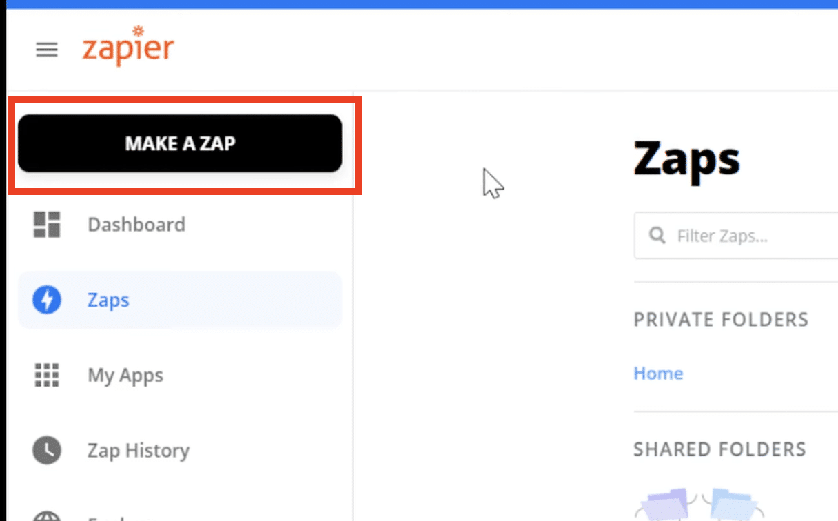Click the Zap History clock icon

click(x=47, y=451)
